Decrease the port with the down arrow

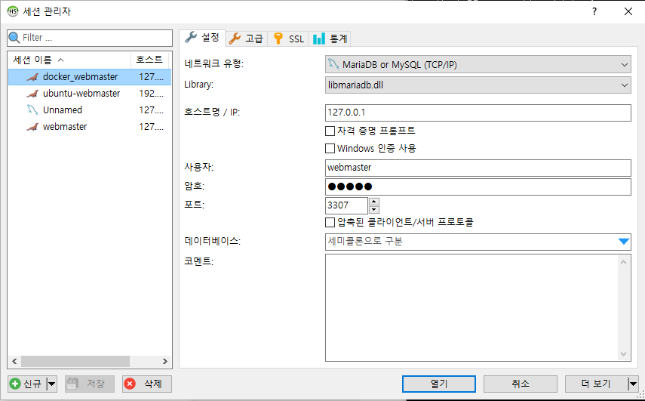374,209
